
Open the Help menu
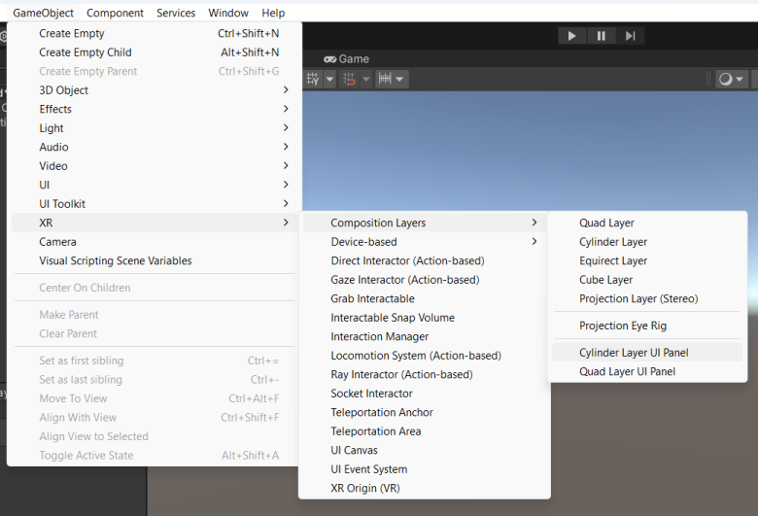273,13
